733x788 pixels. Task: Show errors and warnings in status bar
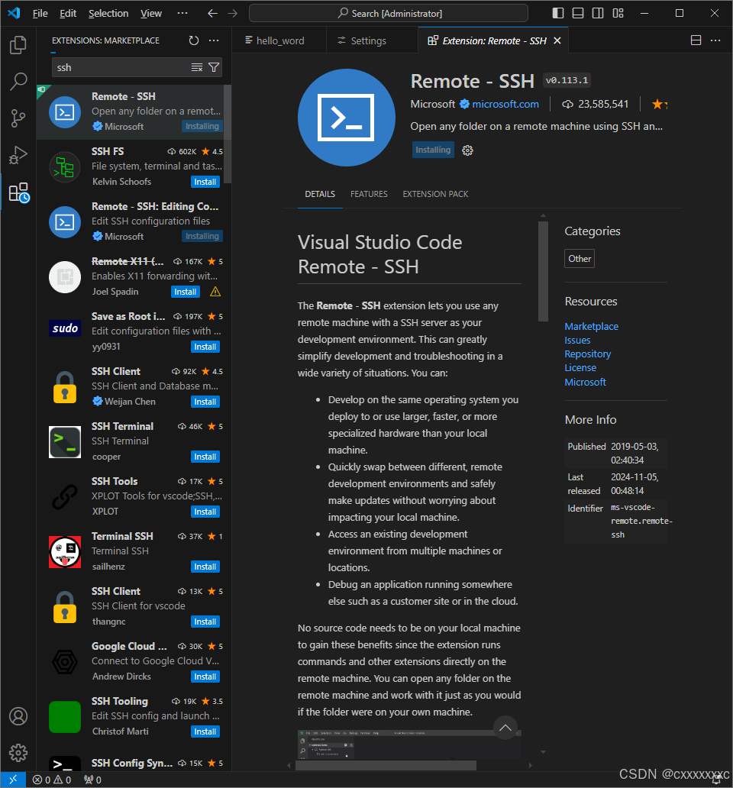tap(52, 780)
